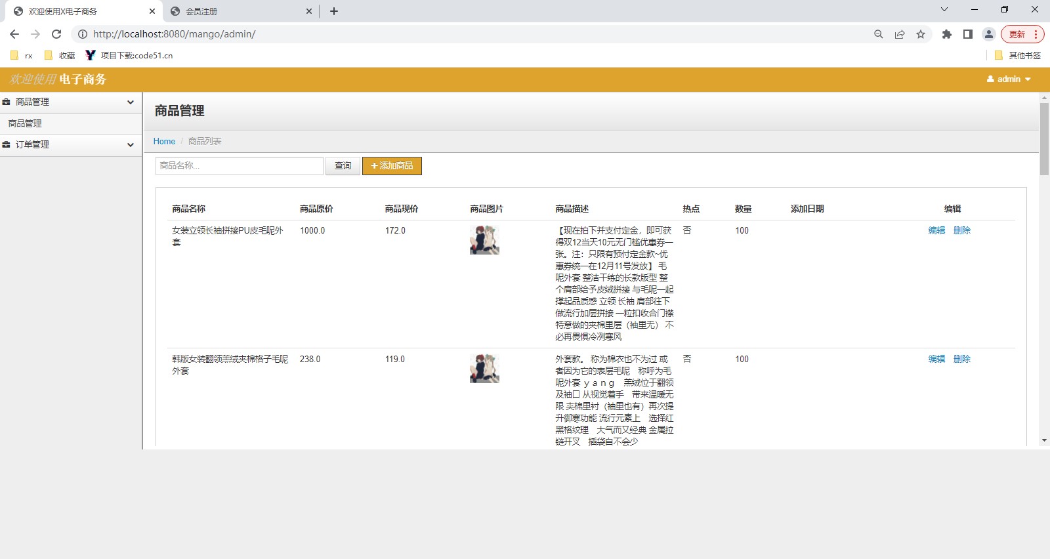Delete 女装立领长袖拼接PU皮毛呢外套 with 删除
Screen dimensions: 1050x559
pos(961,231)
